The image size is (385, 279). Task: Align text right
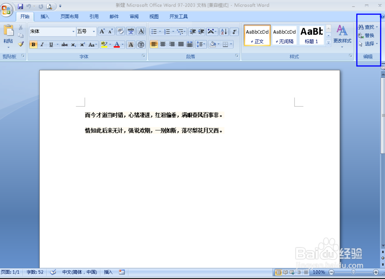tap(172, 44)
